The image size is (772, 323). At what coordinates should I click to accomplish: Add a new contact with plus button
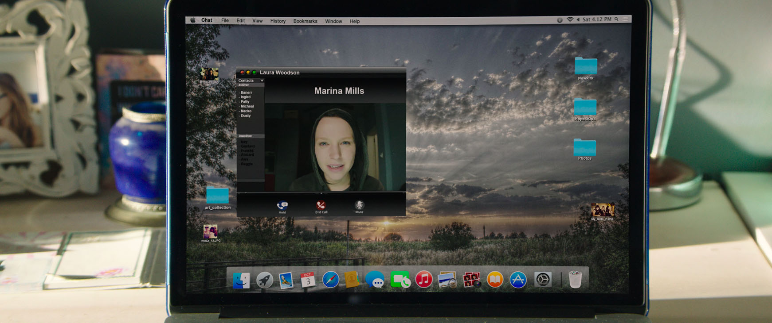click(262, 81)
